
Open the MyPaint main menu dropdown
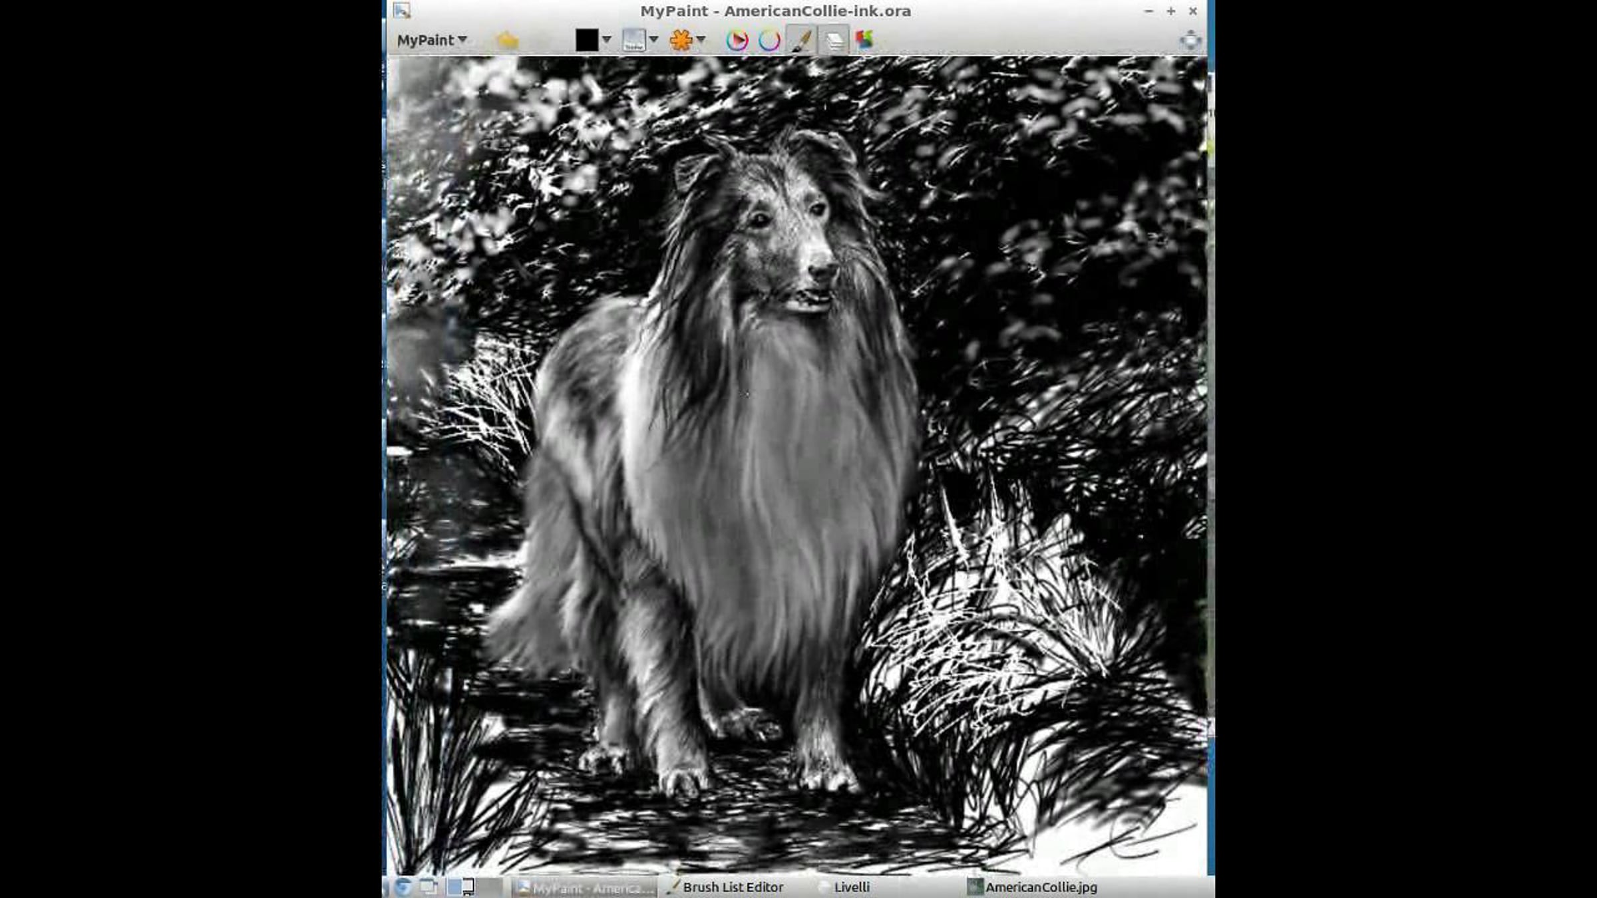(x=431, y=40)
